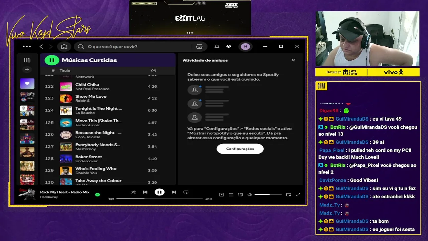This screenshot has width=428, height=241.
Task: Adjust the volume slider
Action: coord(268,195)
